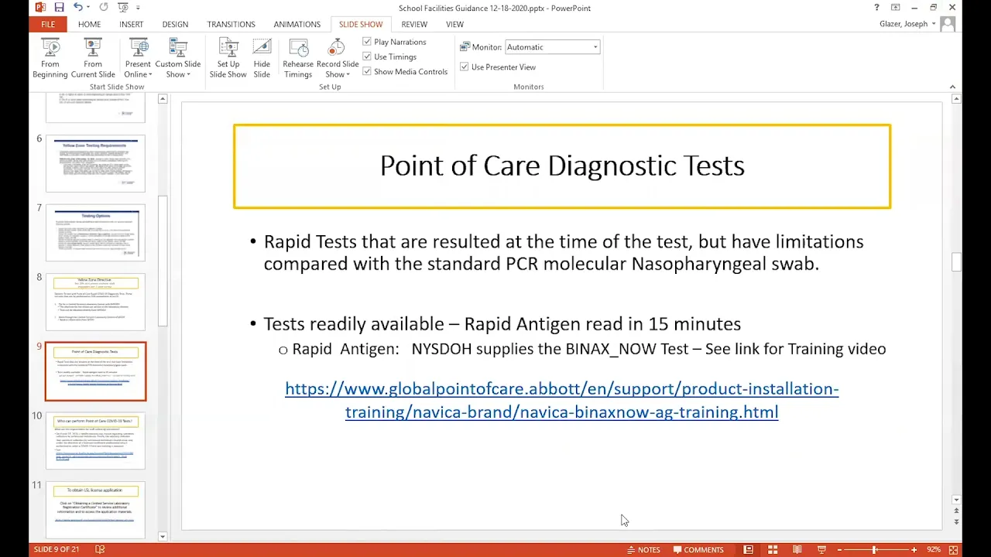Fit slide to current window
The height and width of the screenshot is (557, 991).
click(x=953, y=550)
